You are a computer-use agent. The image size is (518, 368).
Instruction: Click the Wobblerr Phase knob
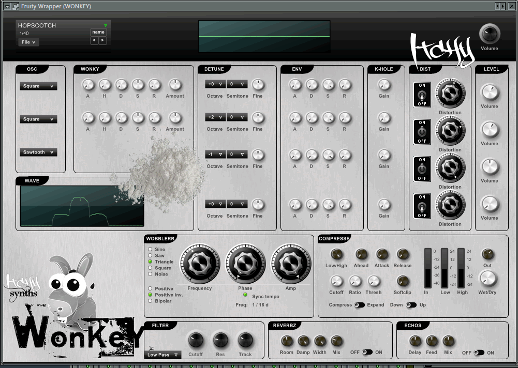pyautogui.click(x=245, y=264)
